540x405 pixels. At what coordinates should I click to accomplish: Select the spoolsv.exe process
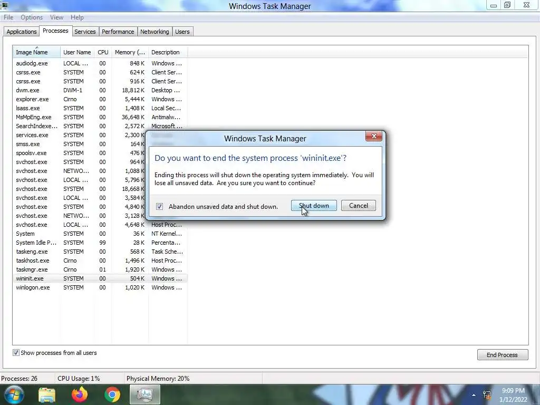[x=79, y=153]
